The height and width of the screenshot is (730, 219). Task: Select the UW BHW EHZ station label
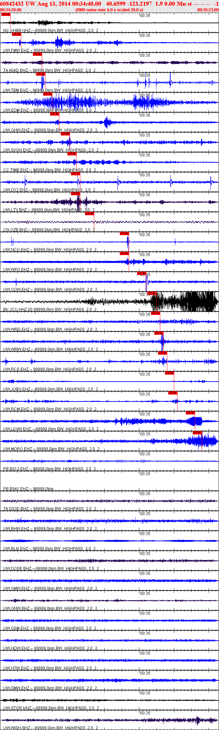(50, 529)
